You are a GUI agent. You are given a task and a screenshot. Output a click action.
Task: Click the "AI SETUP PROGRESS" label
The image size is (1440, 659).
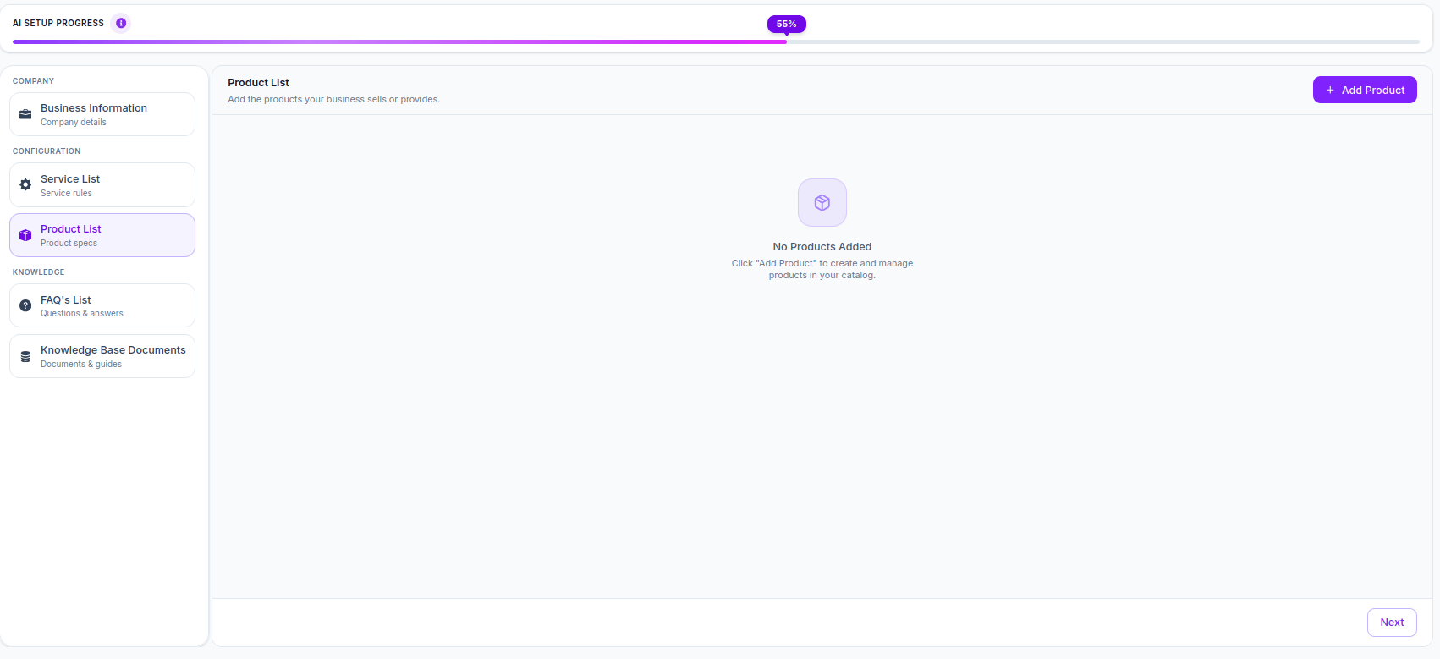tap(58, 23)
